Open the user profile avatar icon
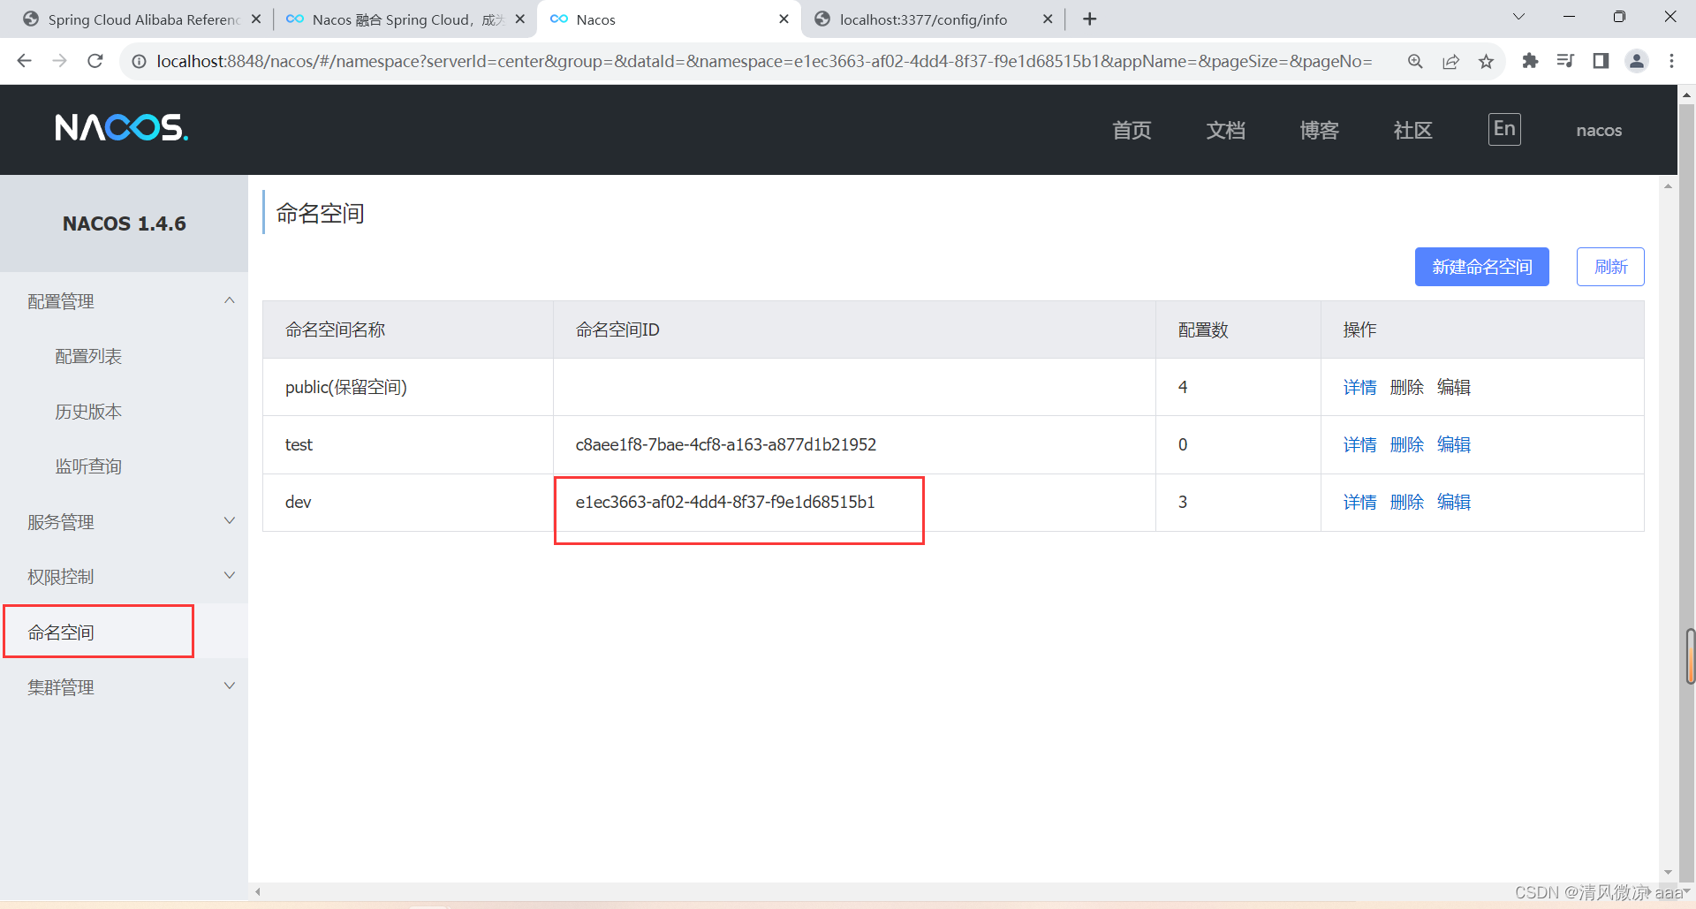1696x909 pixels. coord(1637,61)
